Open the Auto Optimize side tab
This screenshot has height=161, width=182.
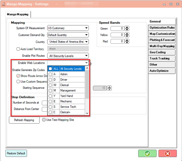(162, 71)
